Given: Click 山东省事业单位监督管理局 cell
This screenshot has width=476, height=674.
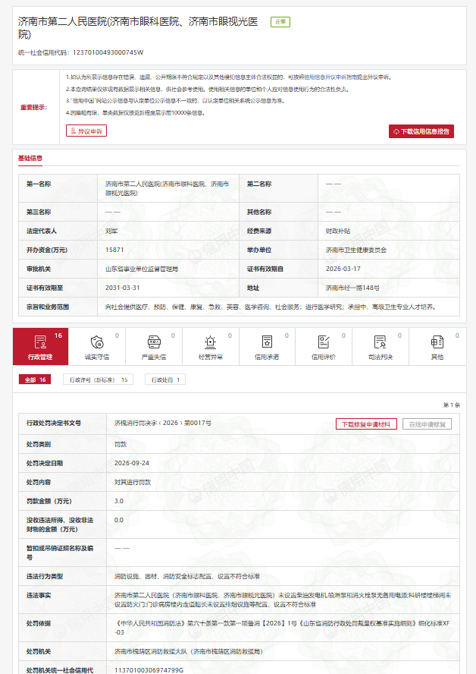Looking at the screenshot, I should pos(142,269).
